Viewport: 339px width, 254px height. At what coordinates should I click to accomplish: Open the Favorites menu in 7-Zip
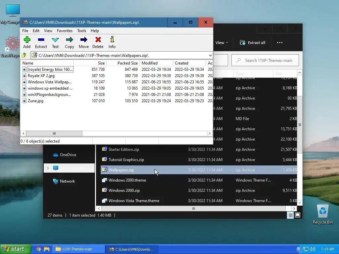(x=65, y=31)
